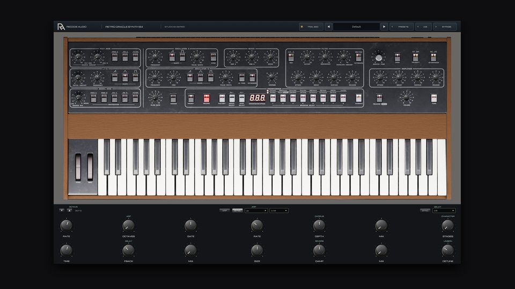Toggle Oscillator B sawtooth shape switch
Viewport: 515px width, 289px height.
(x=190, y=77)
